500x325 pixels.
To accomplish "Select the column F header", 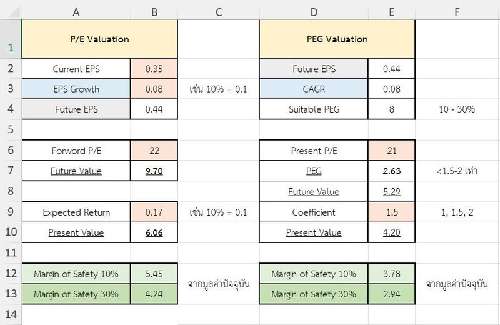I will [x=457, y=11].
